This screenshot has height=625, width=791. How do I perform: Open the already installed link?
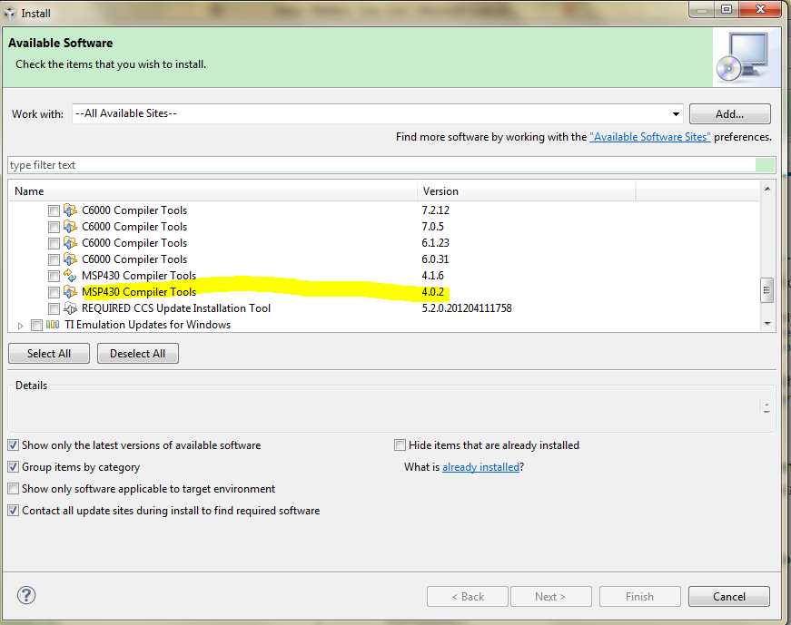pos(480,467)
